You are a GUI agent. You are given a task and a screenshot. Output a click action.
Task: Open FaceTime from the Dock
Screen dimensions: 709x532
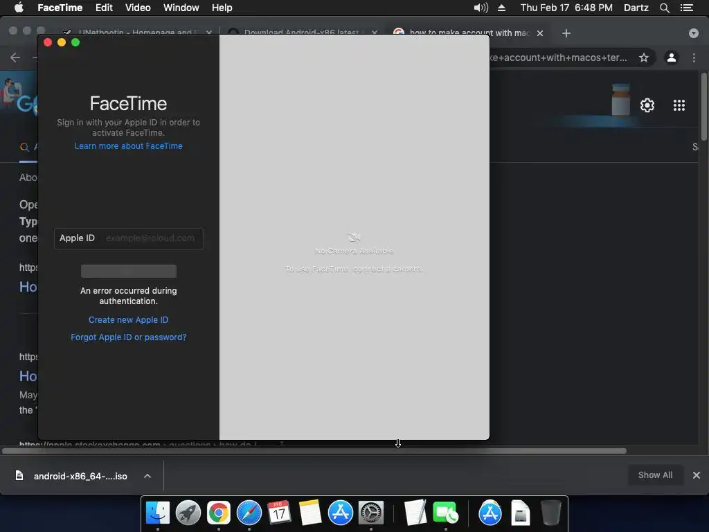pyautogui.click(x=445, y=513)
